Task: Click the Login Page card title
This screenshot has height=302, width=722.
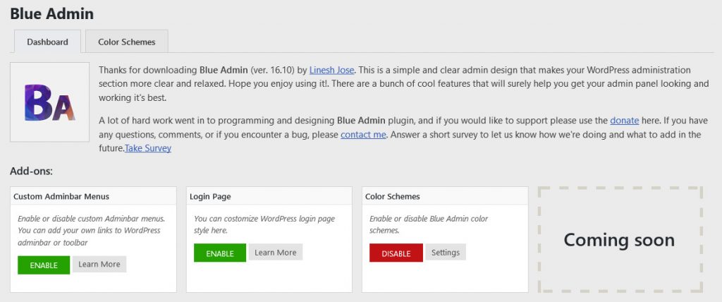Action: tap(210, 196)
